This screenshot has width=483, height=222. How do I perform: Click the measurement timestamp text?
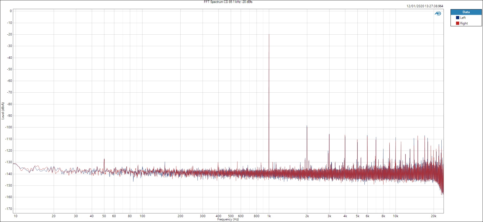[x=425, y=6]
